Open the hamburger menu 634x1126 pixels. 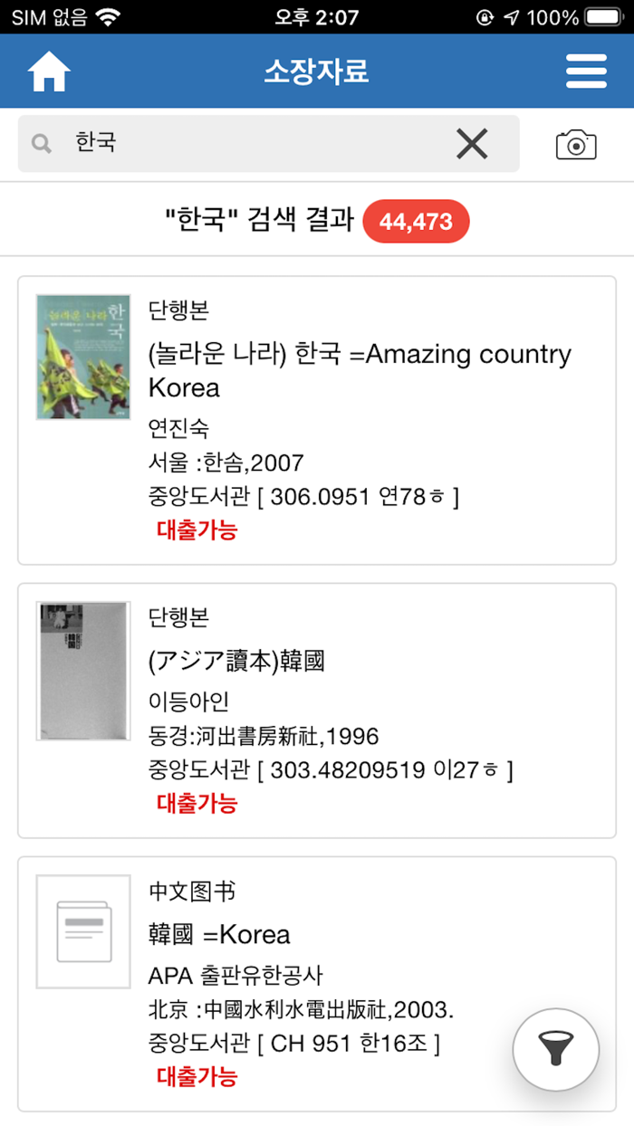[587, 71]
